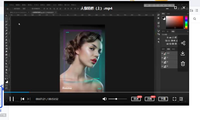Click the share icon on the right panel
This screenshot has width=200, height=120.
(183, 43)
